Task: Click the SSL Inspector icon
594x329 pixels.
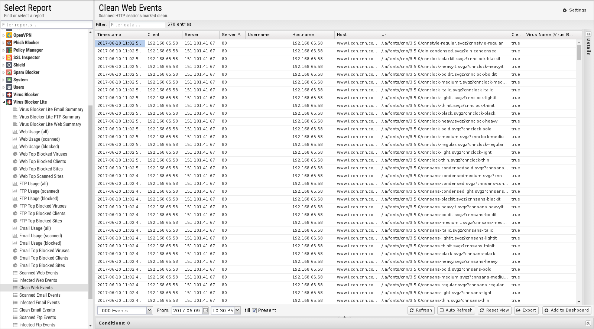Action: [10, 58]
